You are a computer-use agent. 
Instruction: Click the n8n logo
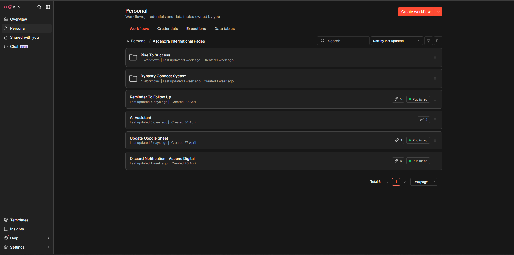point(12,7)
